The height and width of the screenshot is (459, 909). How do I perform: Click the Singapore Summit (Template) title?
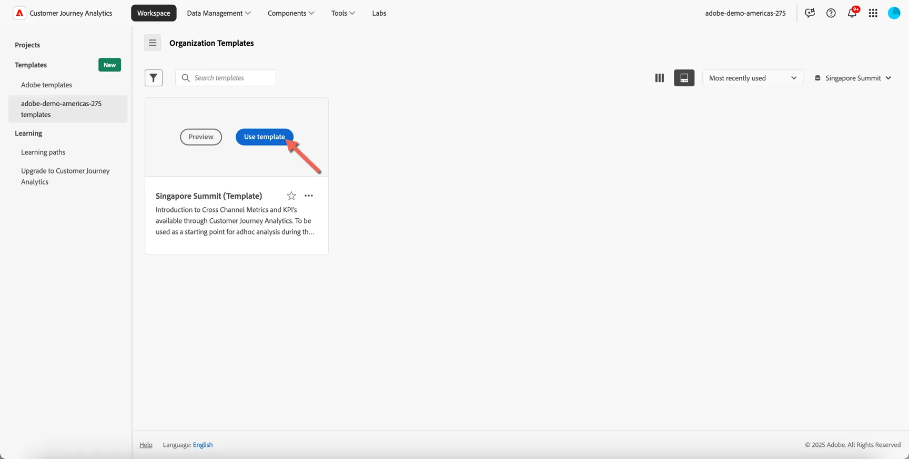pos(209,196)
